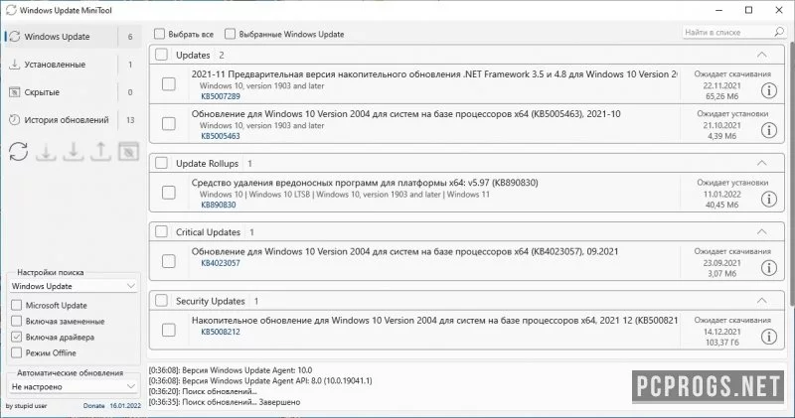Click the История обновлений clock icon

(x=15, y=120)
